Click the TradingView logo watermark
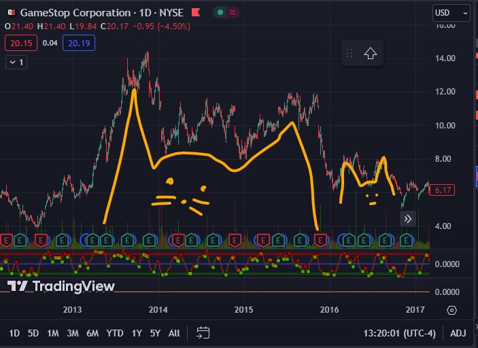This screenshot has height=348, width=478. 61,286
